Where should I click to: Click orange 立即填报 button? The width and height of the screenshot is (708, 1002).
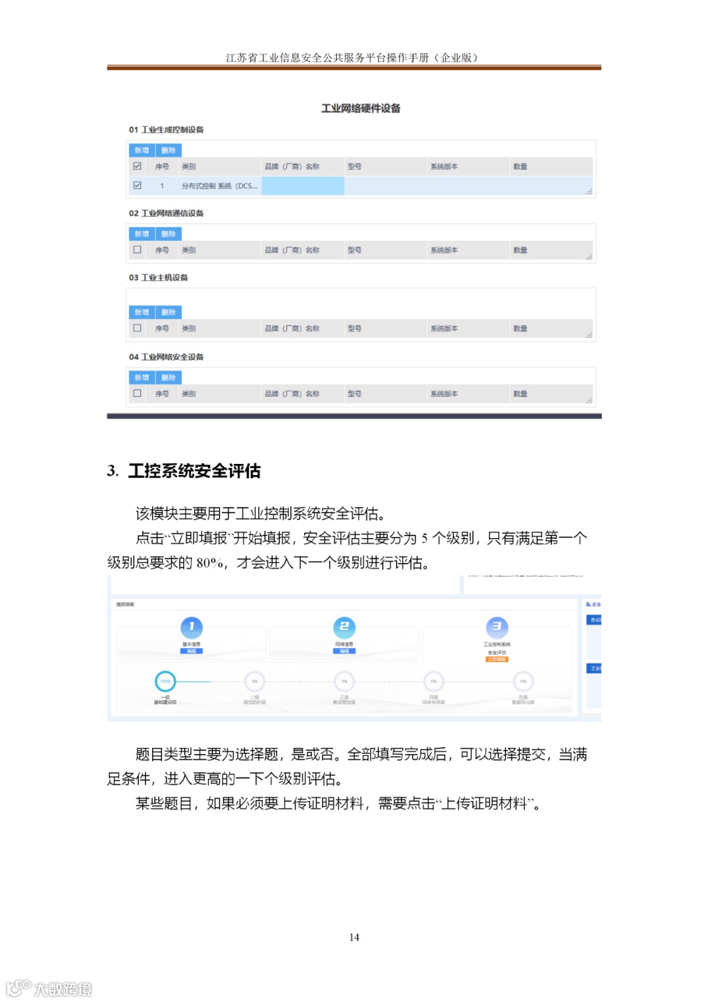click(x=497, y=659)
